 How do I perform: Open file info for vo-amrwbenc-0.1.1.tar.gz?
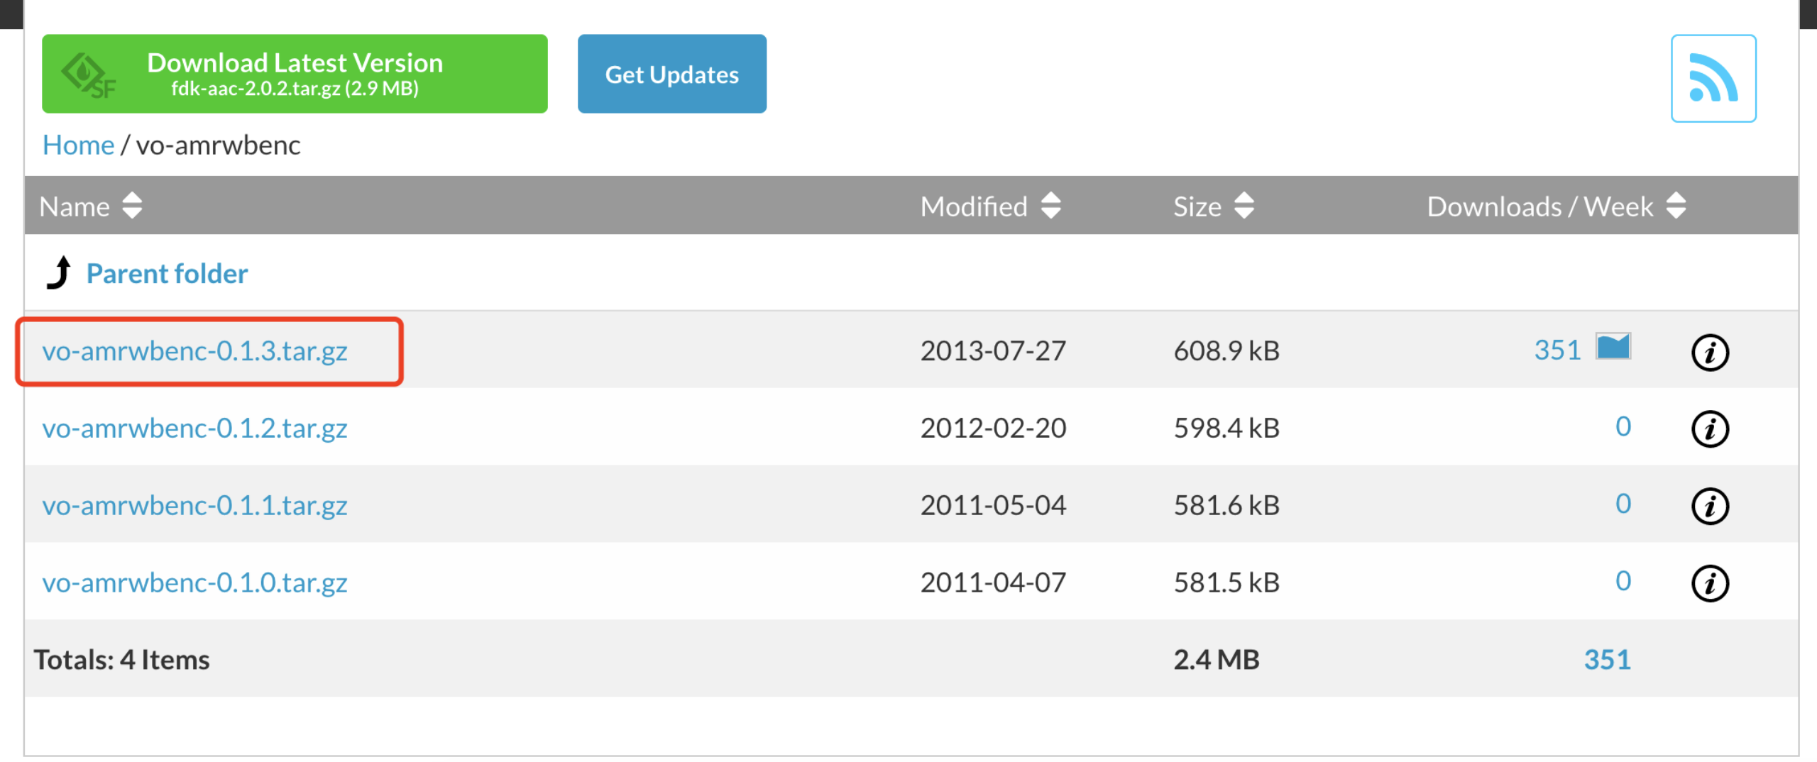click(1711, 506)
